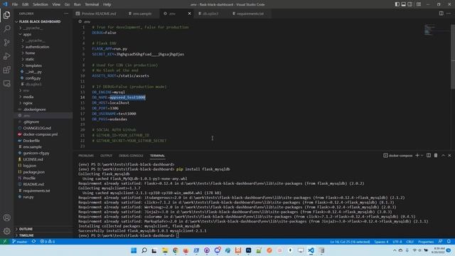Open the launch profile dropdown next to plus

[x=422, y=156]
